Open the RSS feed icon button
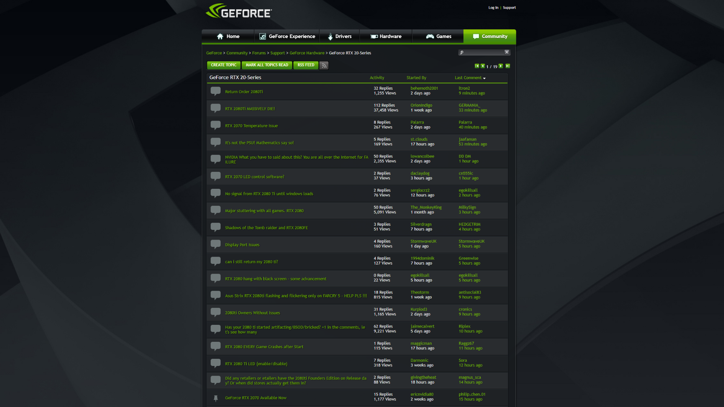This screenshot has height=407, width=724. [x=324, y=66]
